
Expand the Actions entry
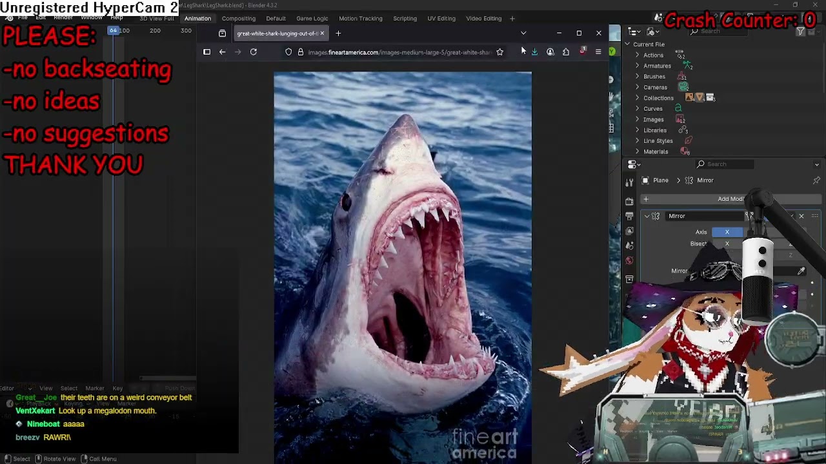click(638, 55)
